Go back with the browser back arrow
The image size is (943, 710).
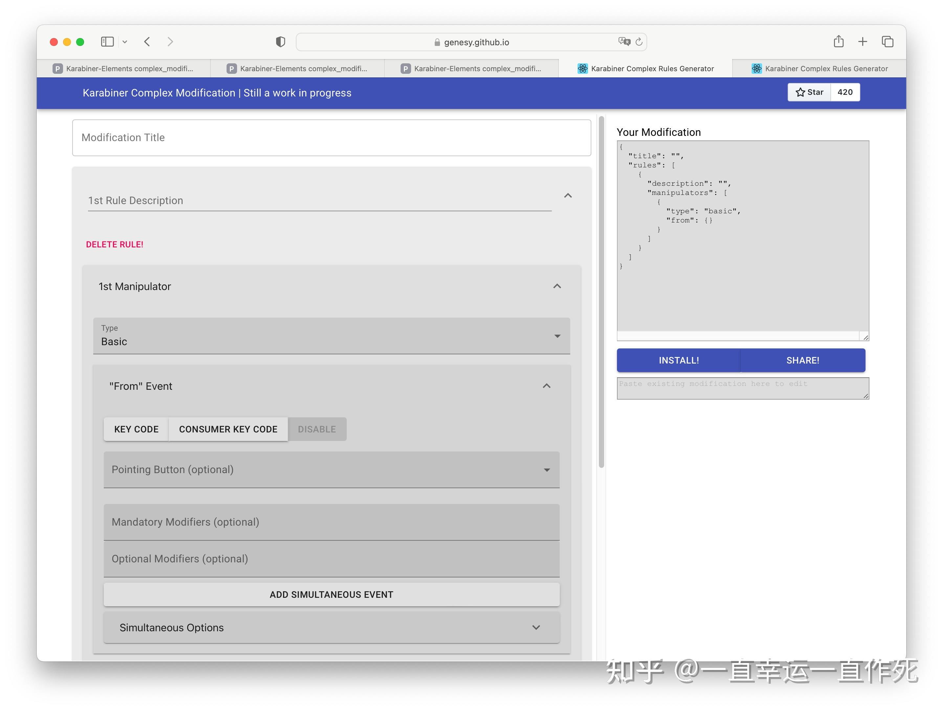pyautogui.click(x=147, y=42)
